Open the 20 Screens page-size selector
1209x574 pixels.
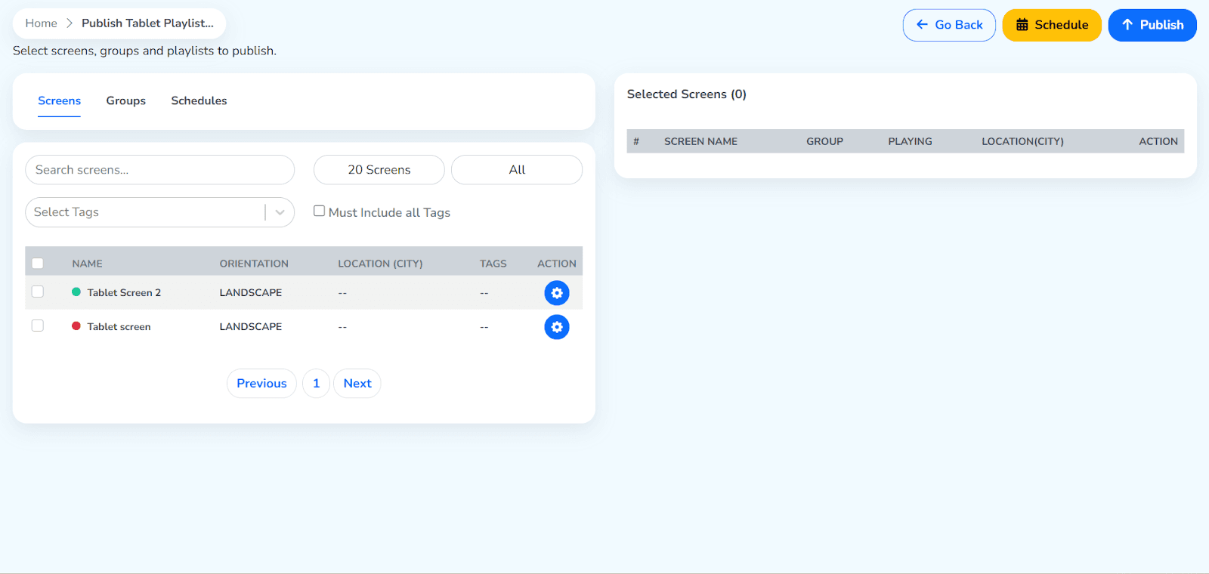379,170
